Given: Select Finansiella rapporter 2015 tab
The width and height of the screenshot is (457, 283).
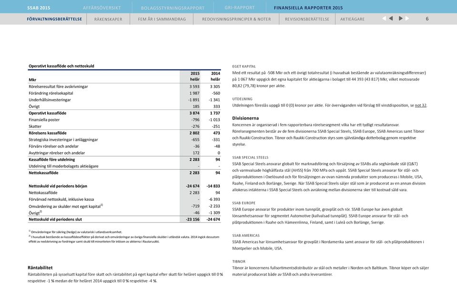Looking at the screenshot, I should pyautogui.click(x=308, y=8).
